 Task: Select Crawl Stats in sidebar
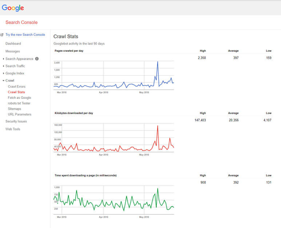[x=16, y=92]
